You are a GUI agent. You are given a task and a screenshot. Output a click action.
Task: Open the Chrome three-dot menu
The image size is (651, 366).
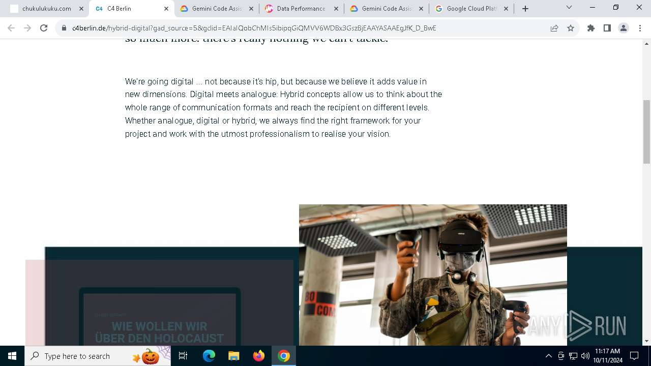[x=640, y=28]
